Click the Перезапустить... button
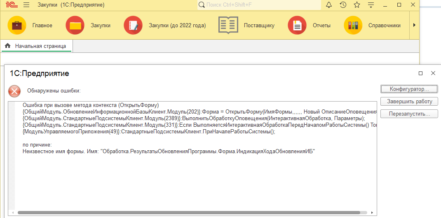Screen dimensions: 441x218 point(409,114)
